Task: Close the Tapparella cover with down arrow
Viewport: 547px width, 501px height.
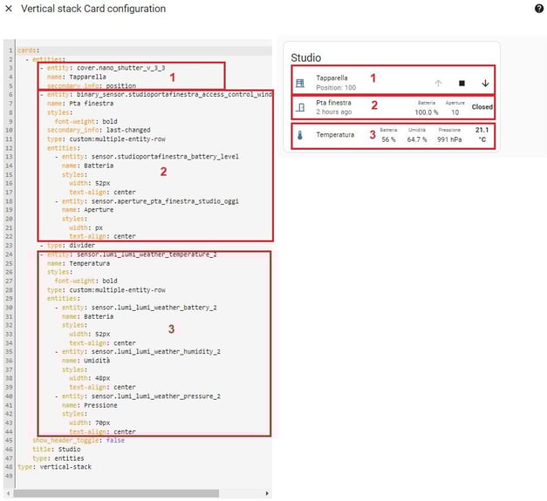Action: [x=485, y=84]
